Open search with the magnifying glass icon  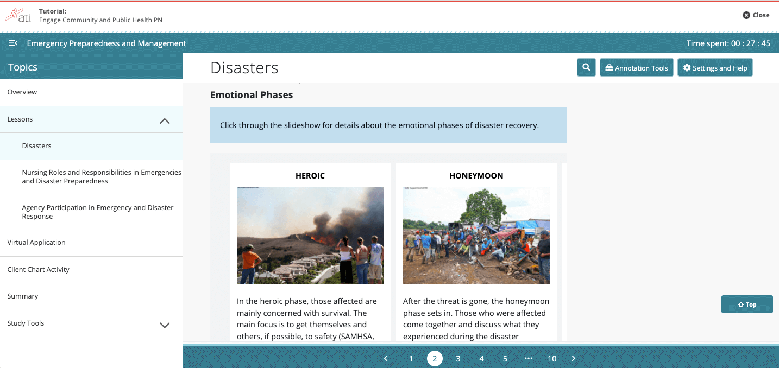point(586,68)
